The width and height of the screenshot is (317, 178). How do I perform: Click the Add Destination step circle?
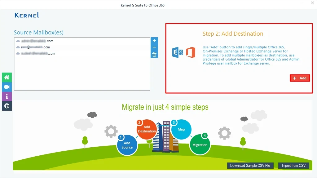point(147,129)
